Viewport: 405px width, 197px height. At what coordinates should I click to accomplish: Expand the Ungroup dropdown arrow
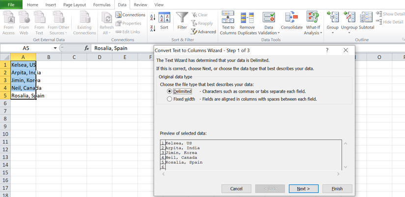pos(349,33)
